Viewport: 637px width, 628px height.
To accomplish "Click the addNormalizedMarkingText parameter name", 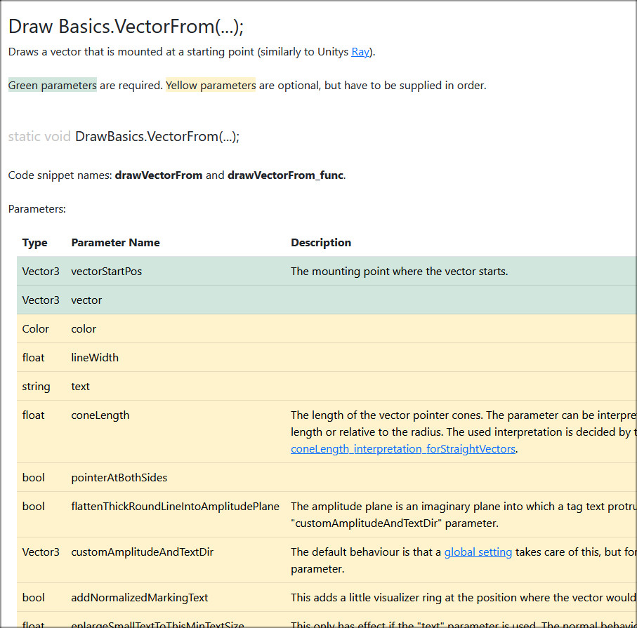I will click(x=140, y=598).
